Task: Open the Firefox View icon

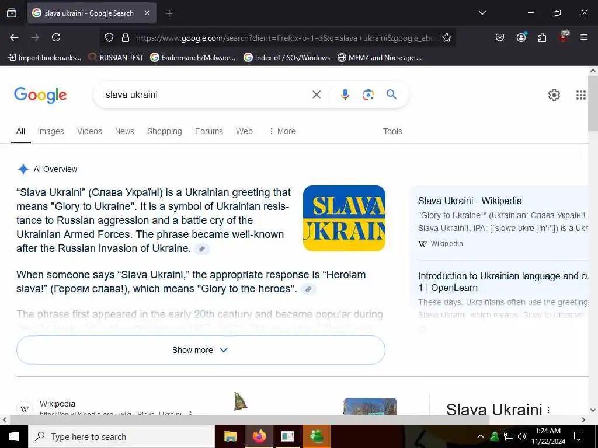Action: (x=12, y=13)
